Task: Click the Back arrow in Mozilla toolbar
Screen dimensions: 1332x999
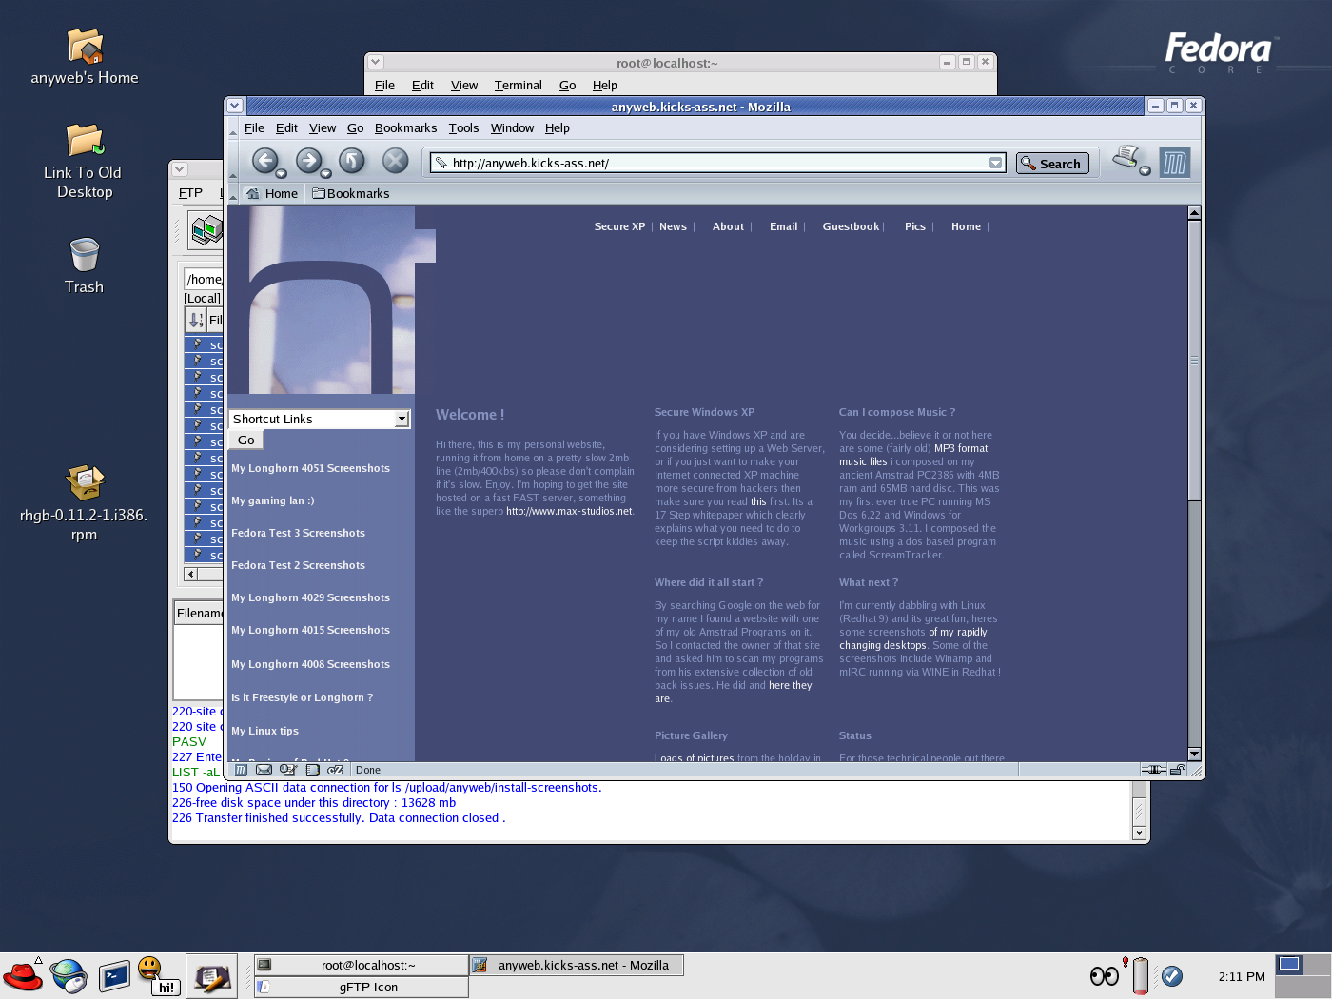Action: [x=264, y=161]
